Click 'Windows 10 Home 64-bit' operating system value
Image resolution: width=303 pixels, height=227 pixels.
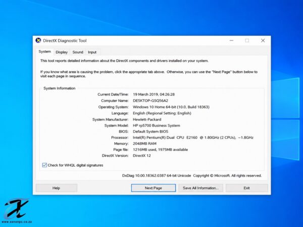pyautogui.click(x=171, y=107)
